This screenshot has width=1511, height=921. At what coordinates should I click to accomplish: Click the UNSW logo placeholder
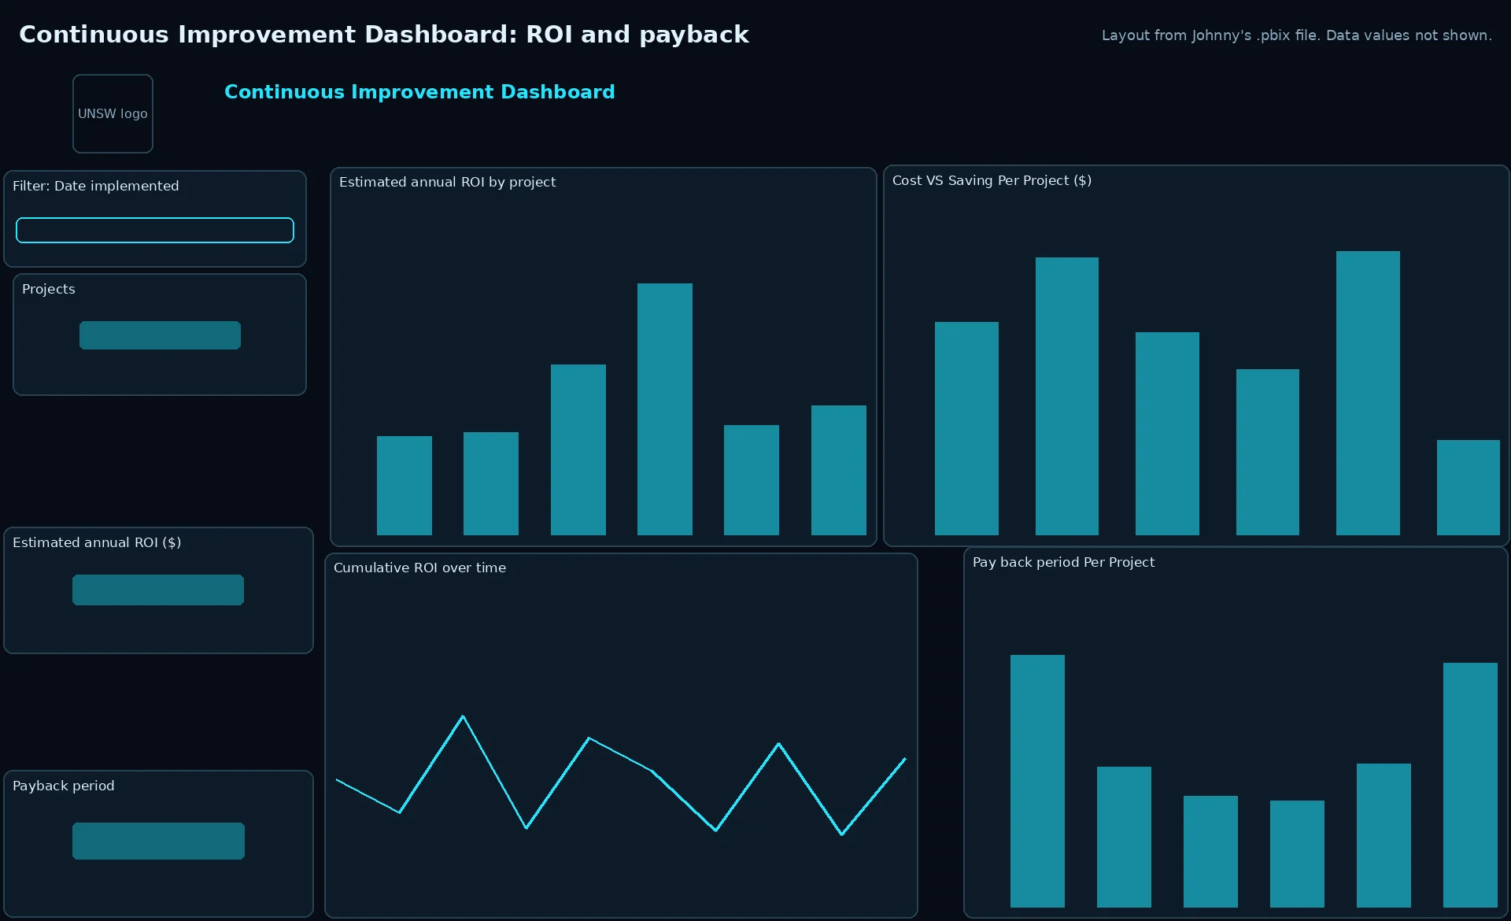point(113,113)
